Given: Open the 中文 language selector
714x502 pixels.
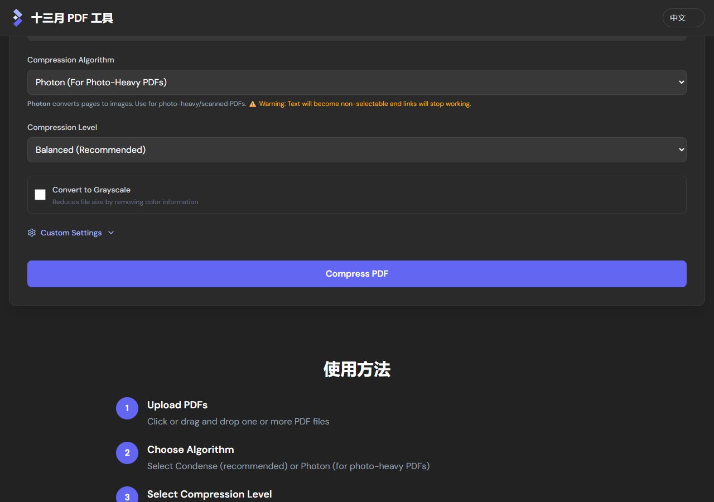Looking at the screenshot, I should point(683,18).
